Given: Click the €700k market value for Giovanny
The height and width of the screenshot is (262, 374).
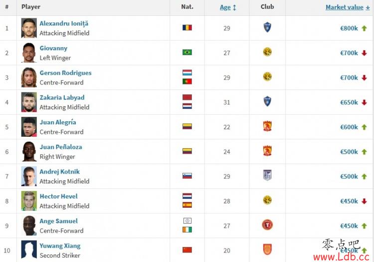Looking at the screenshot, I should tap(349, 53).
